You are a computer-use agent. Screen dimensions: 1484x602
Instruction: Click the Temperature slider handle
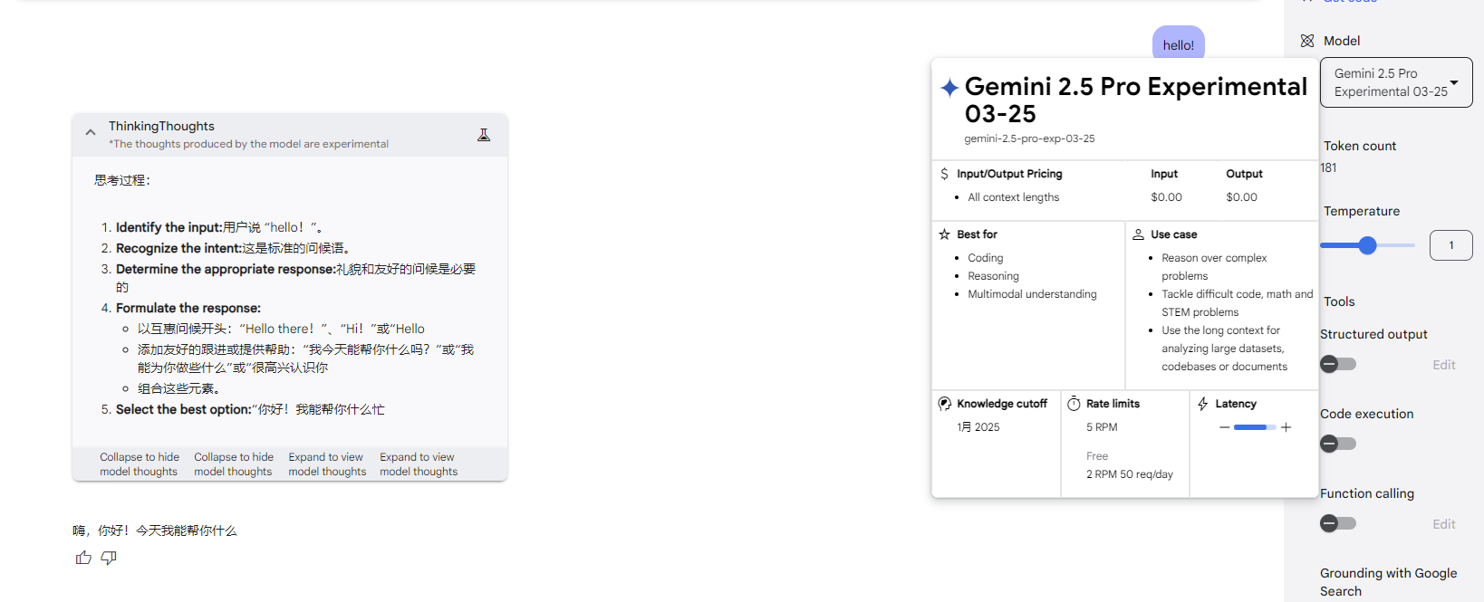click(x=1368, y=245)
